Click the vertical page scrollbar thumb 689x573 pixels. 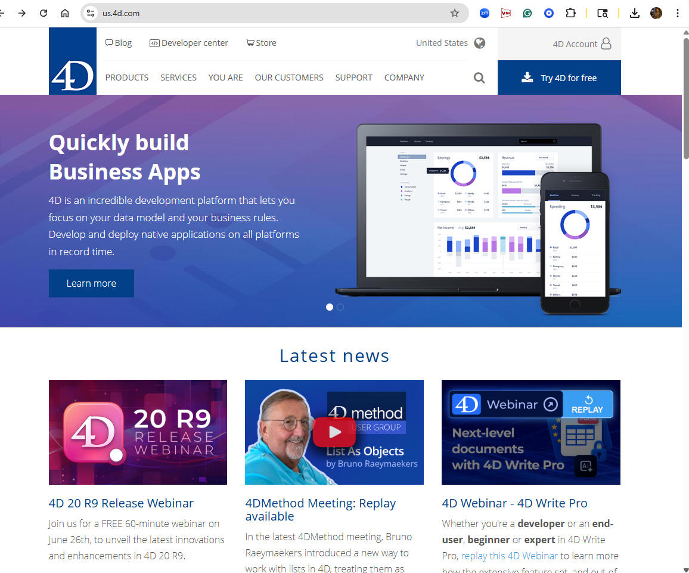pyautogui.click(x=685, y=98)
